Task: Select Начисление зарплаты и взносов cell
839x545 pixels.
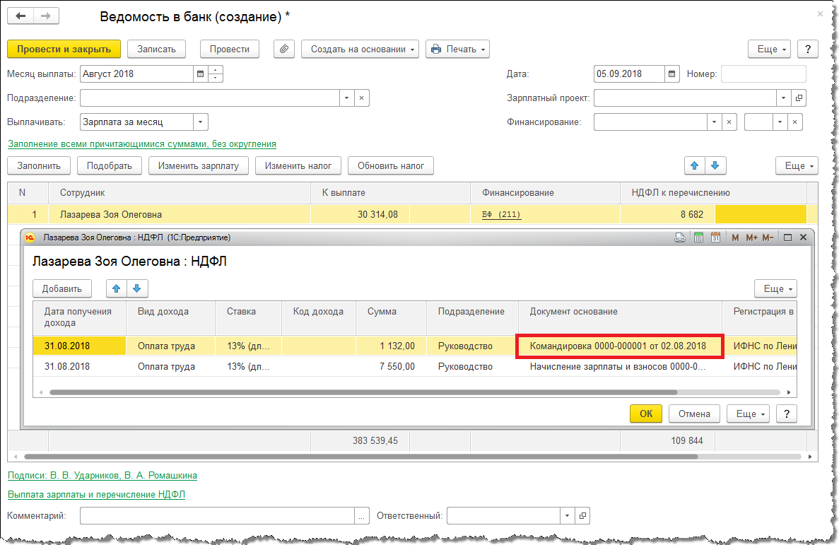Action: coord(620,367)
